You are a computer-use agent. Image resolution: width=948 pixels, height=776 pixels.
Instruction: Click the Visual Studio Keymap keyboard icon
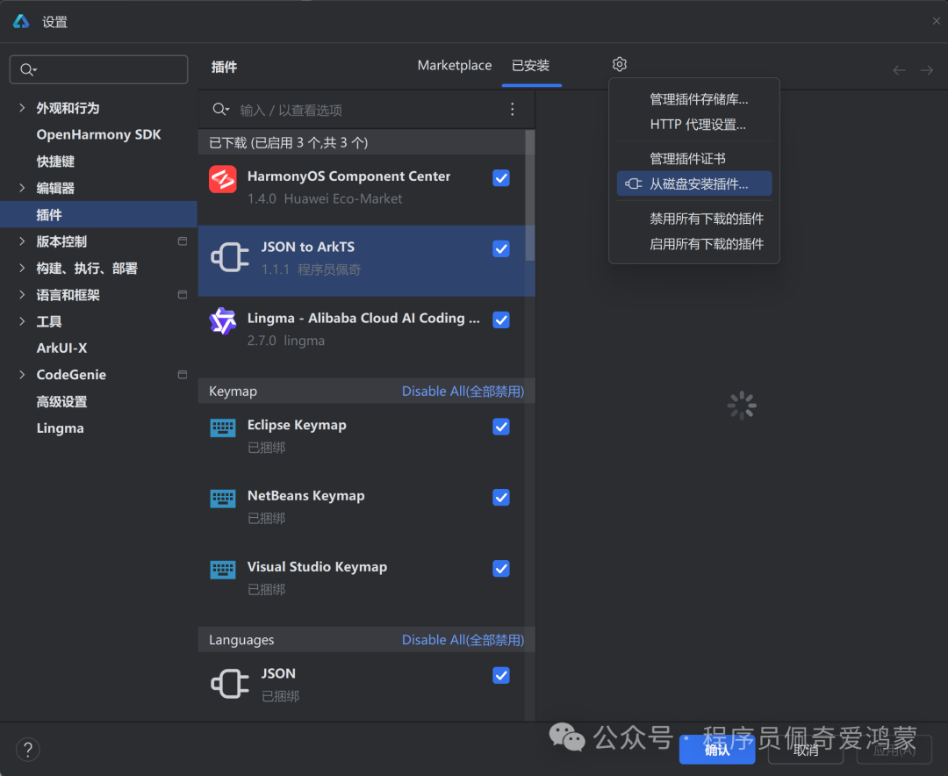click(x=222, y=569)
